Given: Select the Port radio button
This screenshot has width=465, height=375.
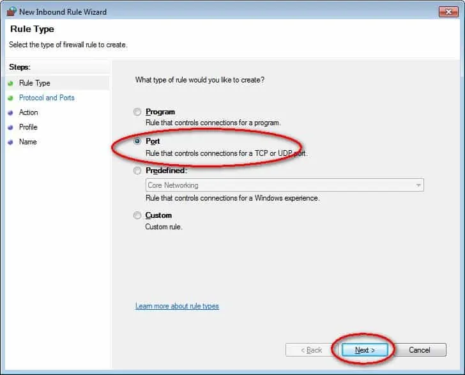Looking at the screenshot, I should 137,141.
